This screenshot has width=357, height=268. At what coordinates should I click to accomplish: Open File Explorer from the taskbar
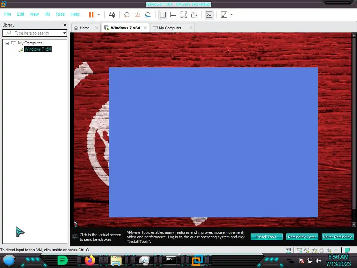116,261
